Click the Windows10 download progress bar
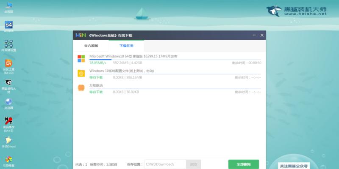Image resolution: width=339 pixels, height=169 pixels. 175,60
